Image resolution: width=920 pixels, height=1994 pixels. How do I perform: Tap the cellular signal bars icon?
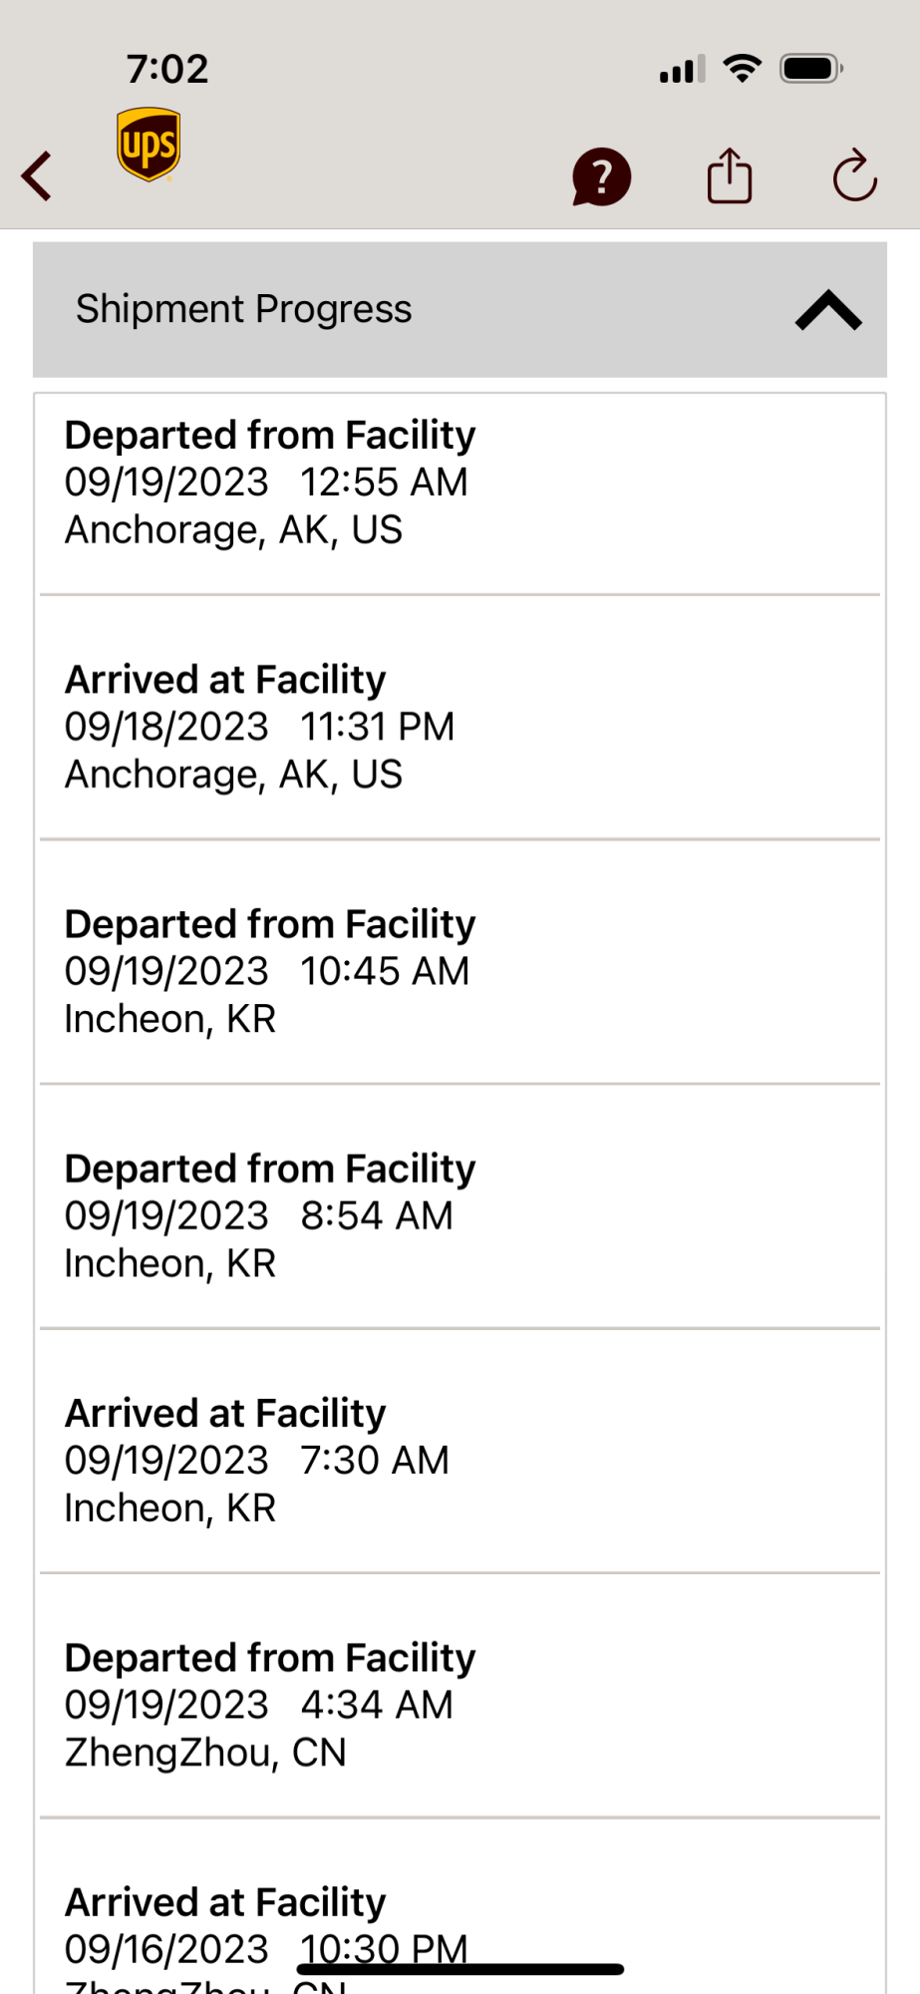[683, 70]
